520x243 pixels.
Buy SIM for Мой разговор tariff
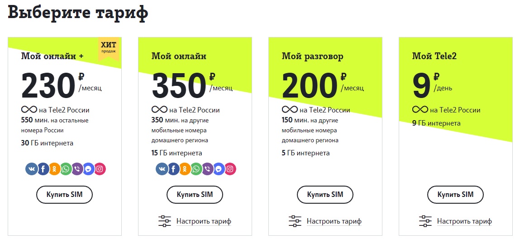pos(325,195)
